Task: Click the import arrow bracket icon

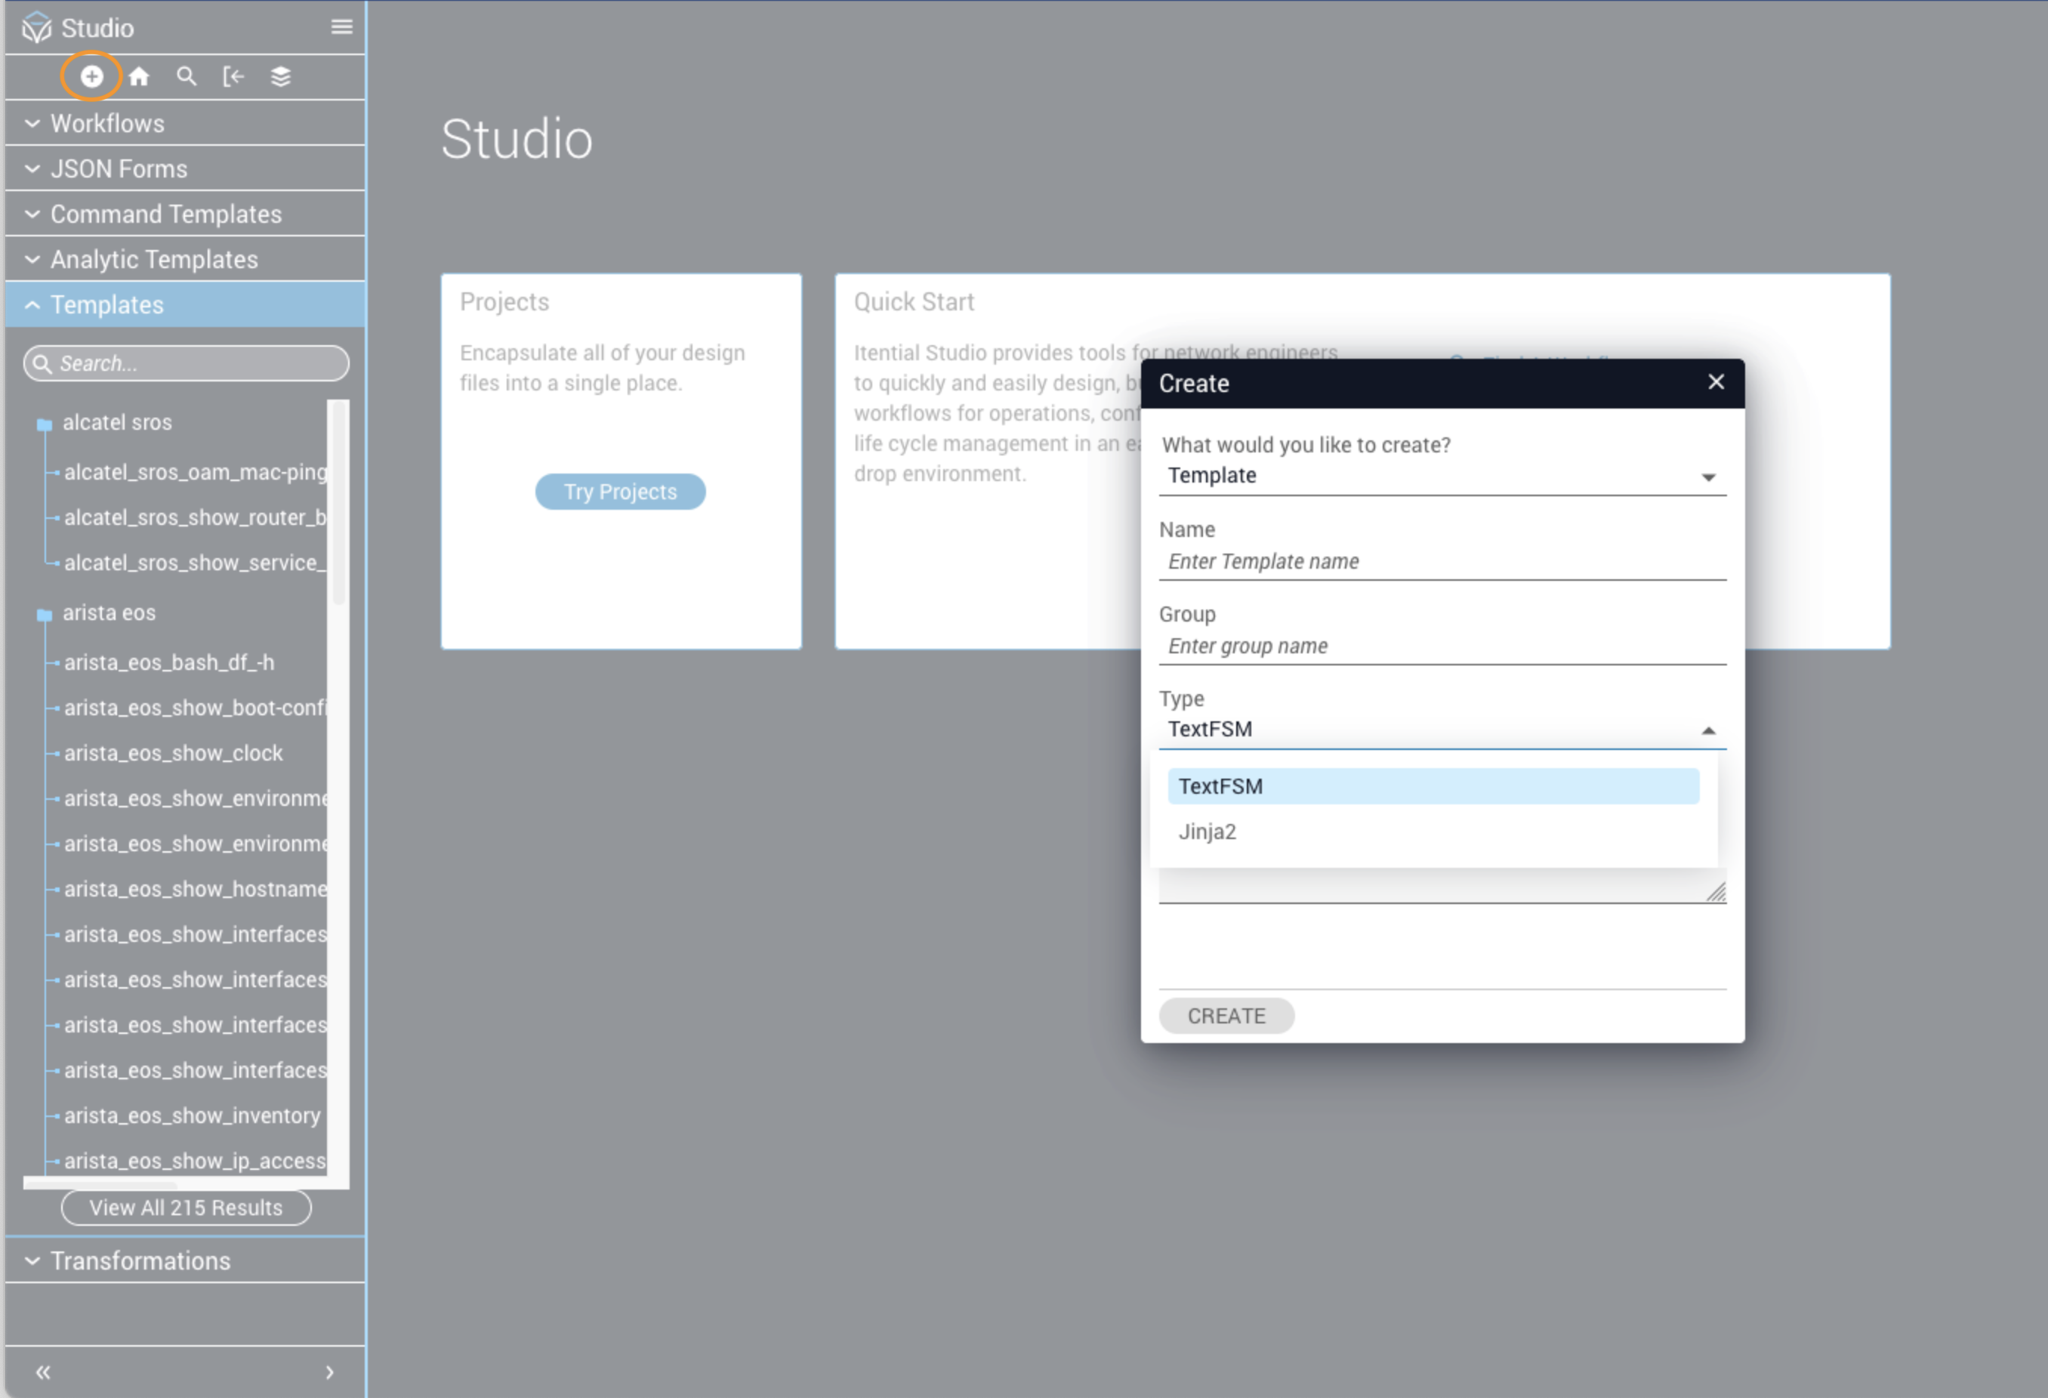Action: [233, 77]
